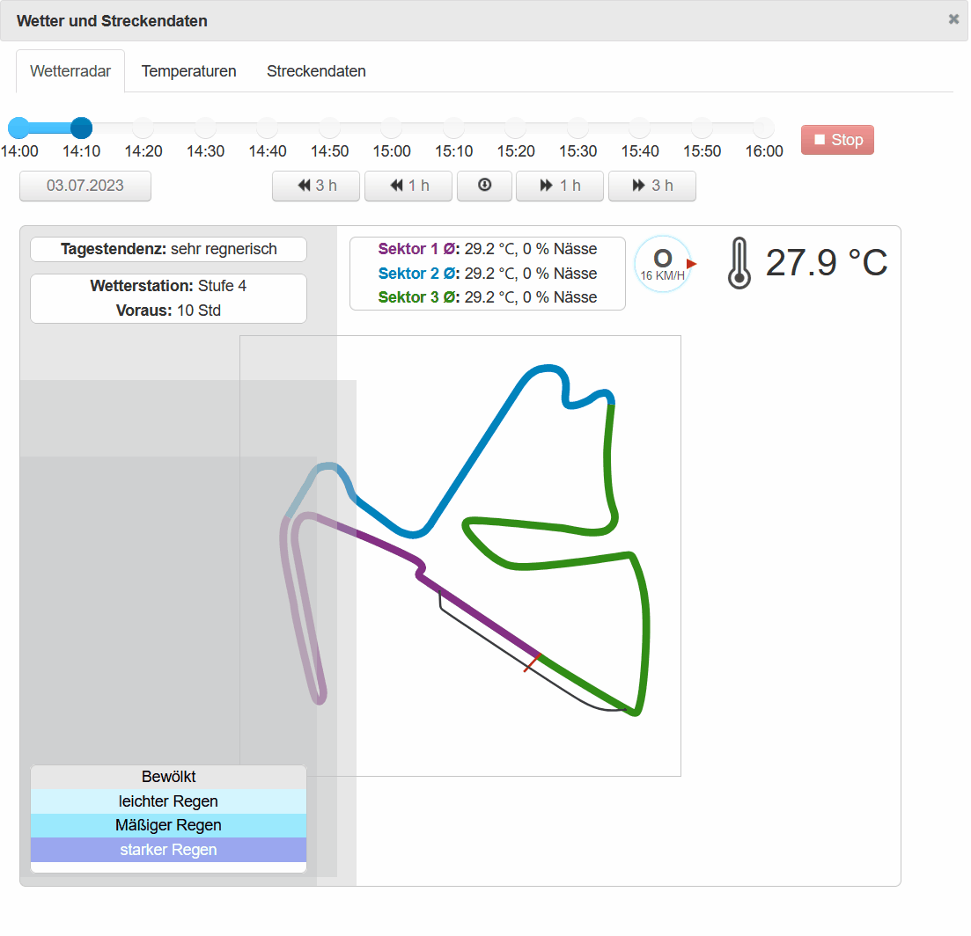971x936 pixels.
Task: Skip forward 1 hour
Action: pyautogui.click(x=560, y=186)
